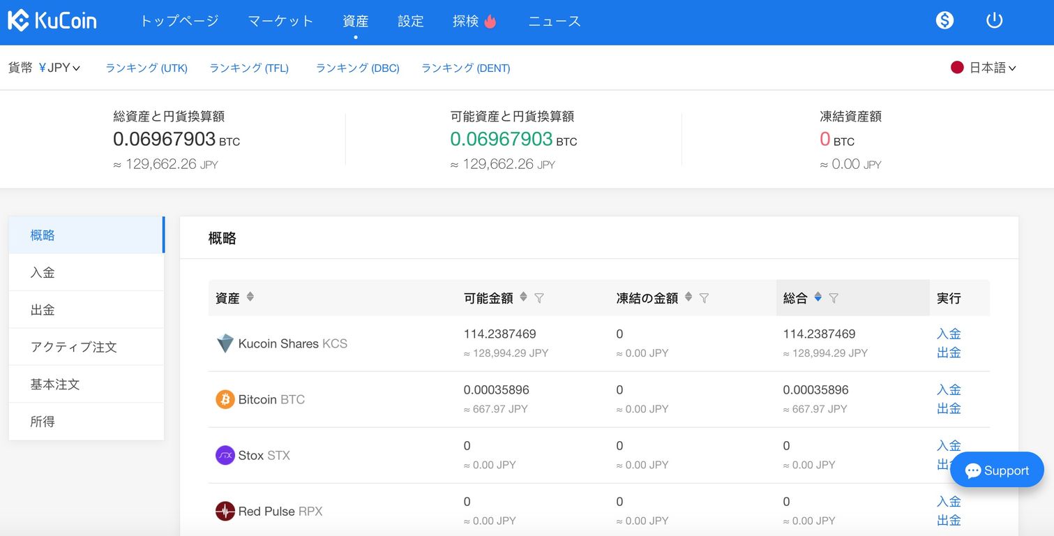Open 設定 in top navigation
Viewport: 1054px width, 536px height.
point(411,21)
